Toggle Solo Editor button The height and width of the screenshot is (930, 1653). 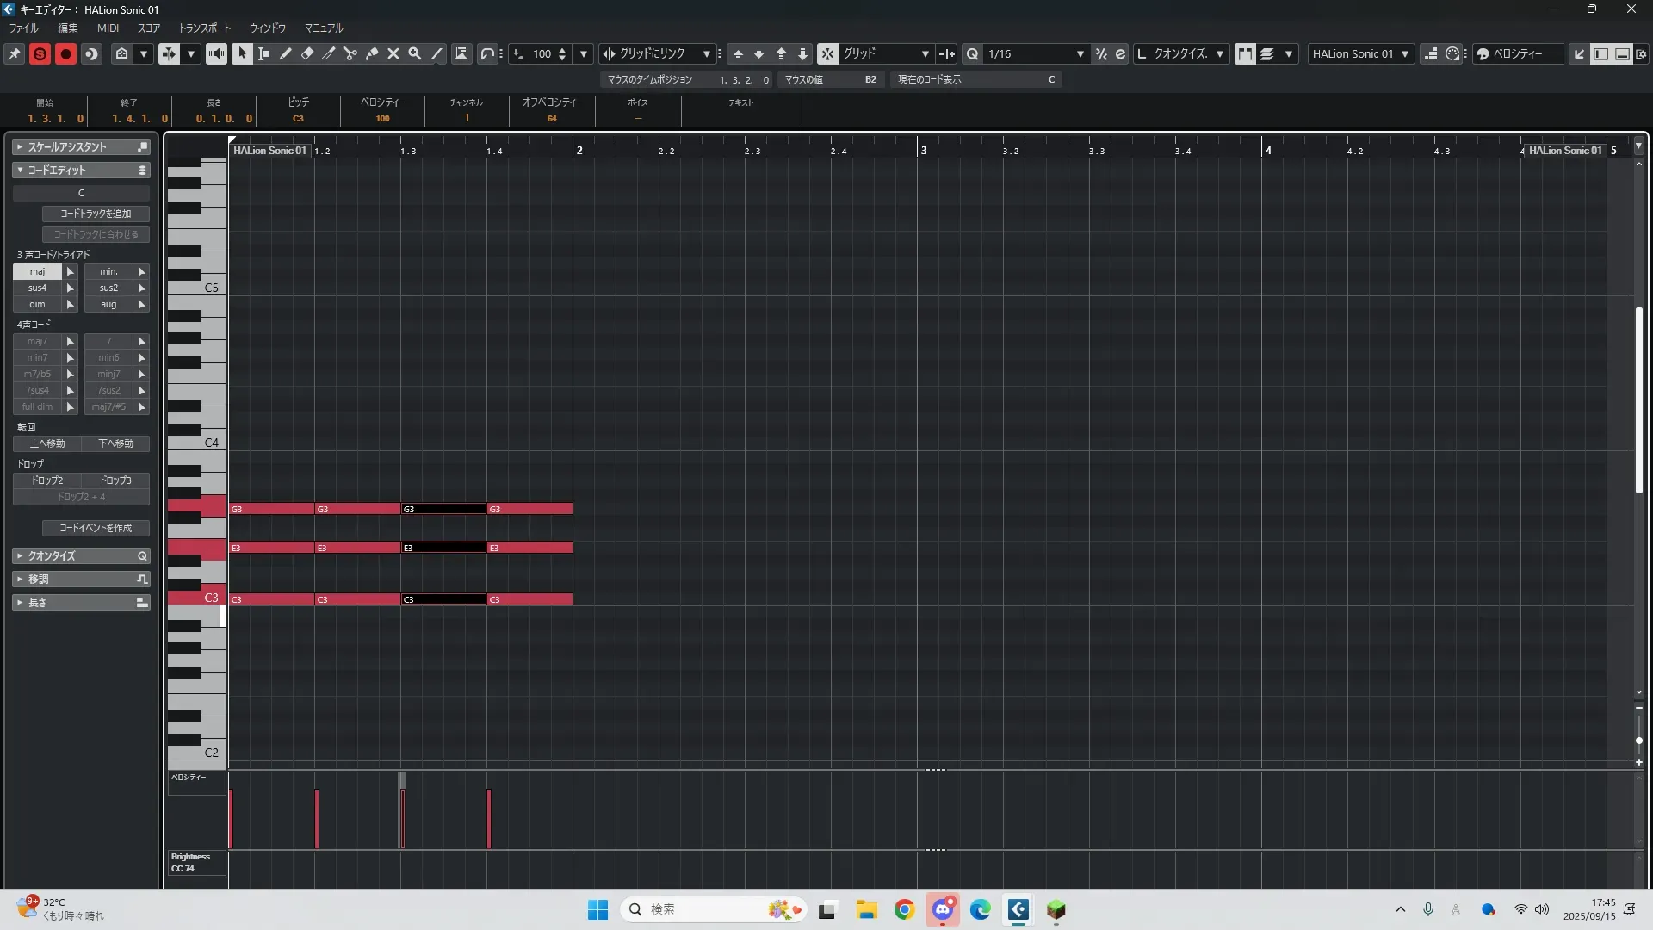tap(40, 53)
